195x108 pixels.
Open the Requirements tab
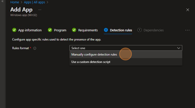[x=88, y=30]
